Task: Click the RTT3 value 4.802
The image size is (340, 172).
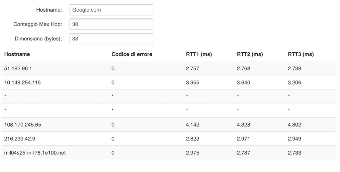Action: tap(295, 125)
